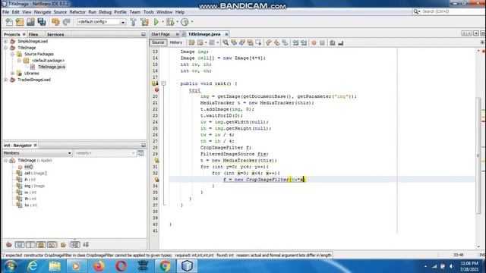This screenshot has width=486, height=273.
Task: Click the Start Macro Recording red circle icon
Action: point(314,42)
